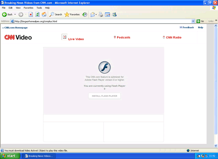218x159 pixels.
Task: Expand the Back button history dropdown
Action: [x=15, y=14]
